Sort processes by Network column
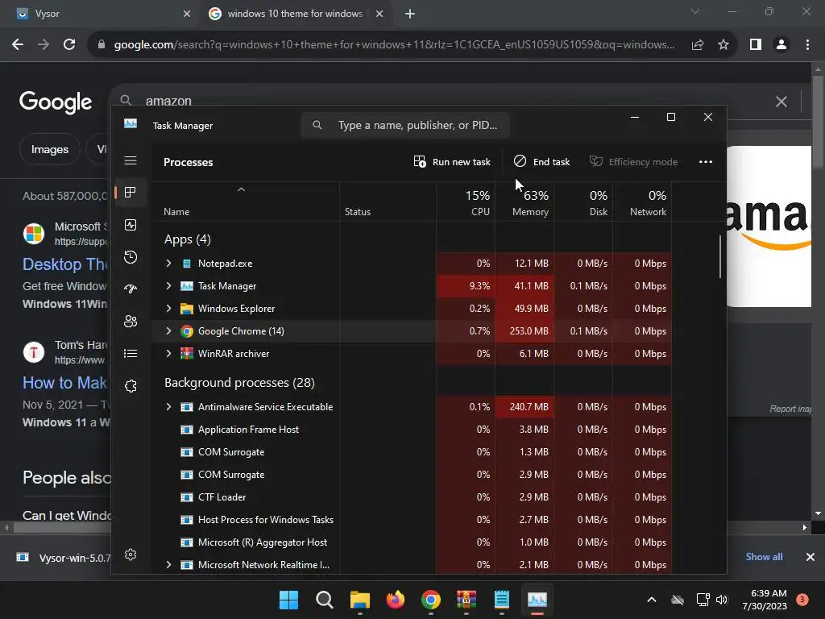 [642, 202]
